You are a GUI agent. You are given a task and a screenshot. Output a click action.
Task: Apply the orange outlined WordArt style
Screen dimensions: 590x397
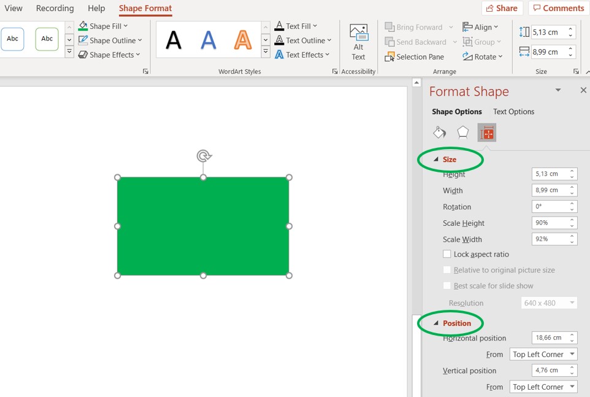pos(243,40)
